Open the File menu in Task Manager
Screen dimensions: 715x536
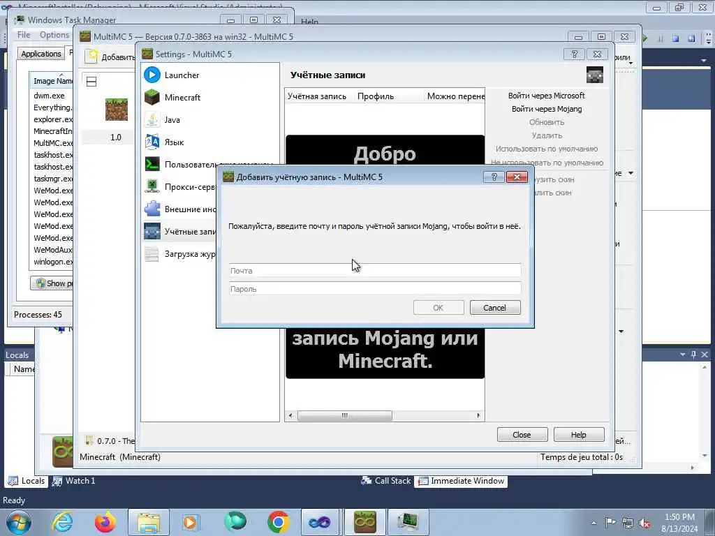(23, 35)
